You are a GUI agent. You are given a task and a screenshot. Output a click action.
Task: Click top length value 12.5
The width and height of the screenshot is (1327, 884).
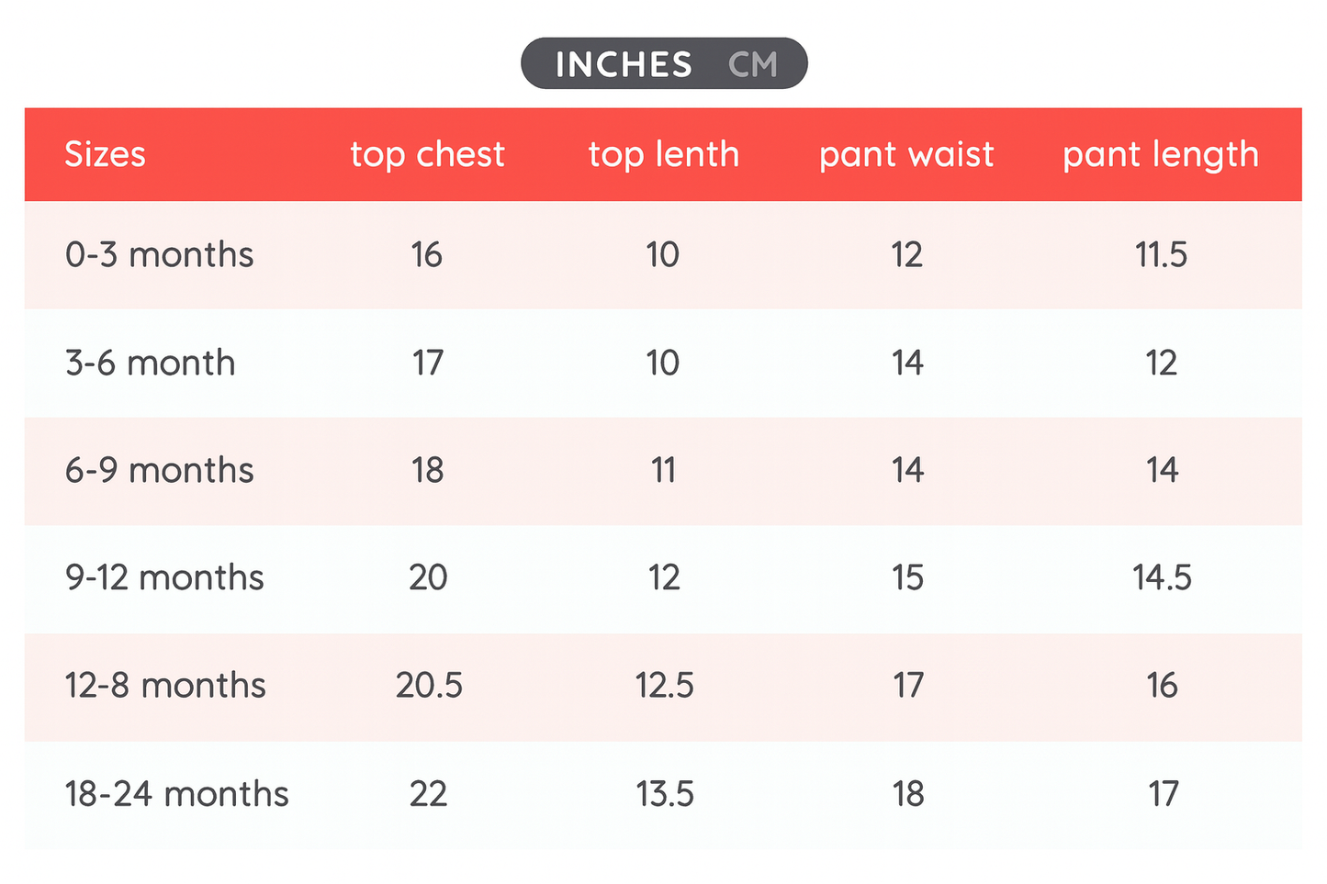(x=664, y=686)
